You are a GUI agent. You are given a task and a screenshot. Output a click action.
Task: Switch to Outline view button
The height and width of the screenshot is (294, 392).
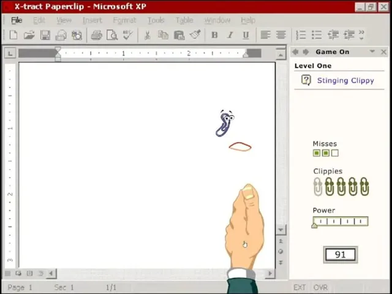click(41, 273)
